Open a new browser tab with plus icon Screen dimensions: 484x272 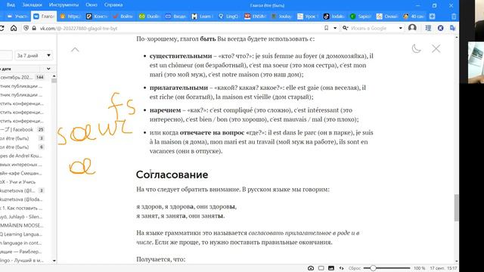point(432,17)
